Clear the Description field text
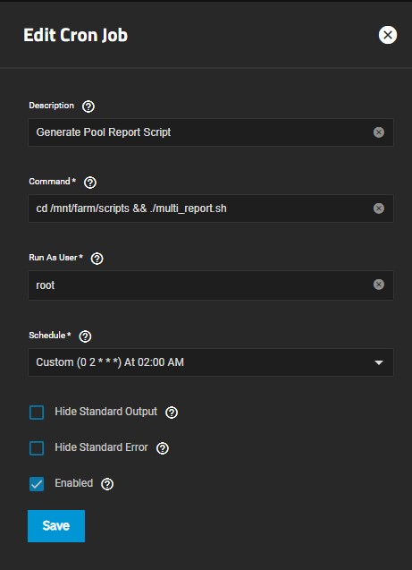412x570 pixels. [x=379, y=132]
